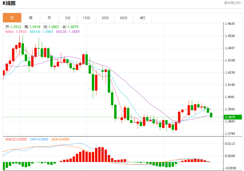
Task: Click the 1.4437 price axis label
Action: click(230, 48)
